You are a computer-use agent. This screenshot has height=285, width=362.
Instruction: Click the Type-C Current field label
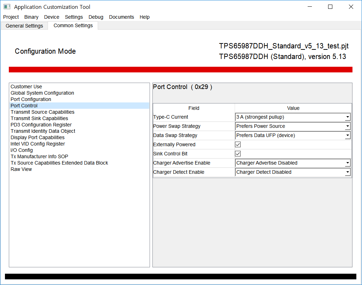point(171,117)
